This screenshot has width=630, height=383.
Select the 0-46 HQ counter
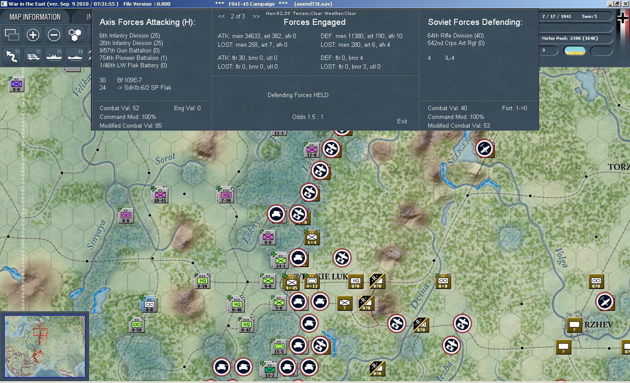point(237,304)
